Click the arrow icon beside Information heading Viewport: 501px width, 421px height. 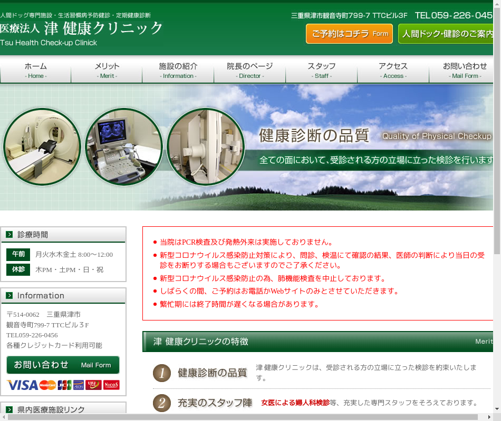[9, 296]
